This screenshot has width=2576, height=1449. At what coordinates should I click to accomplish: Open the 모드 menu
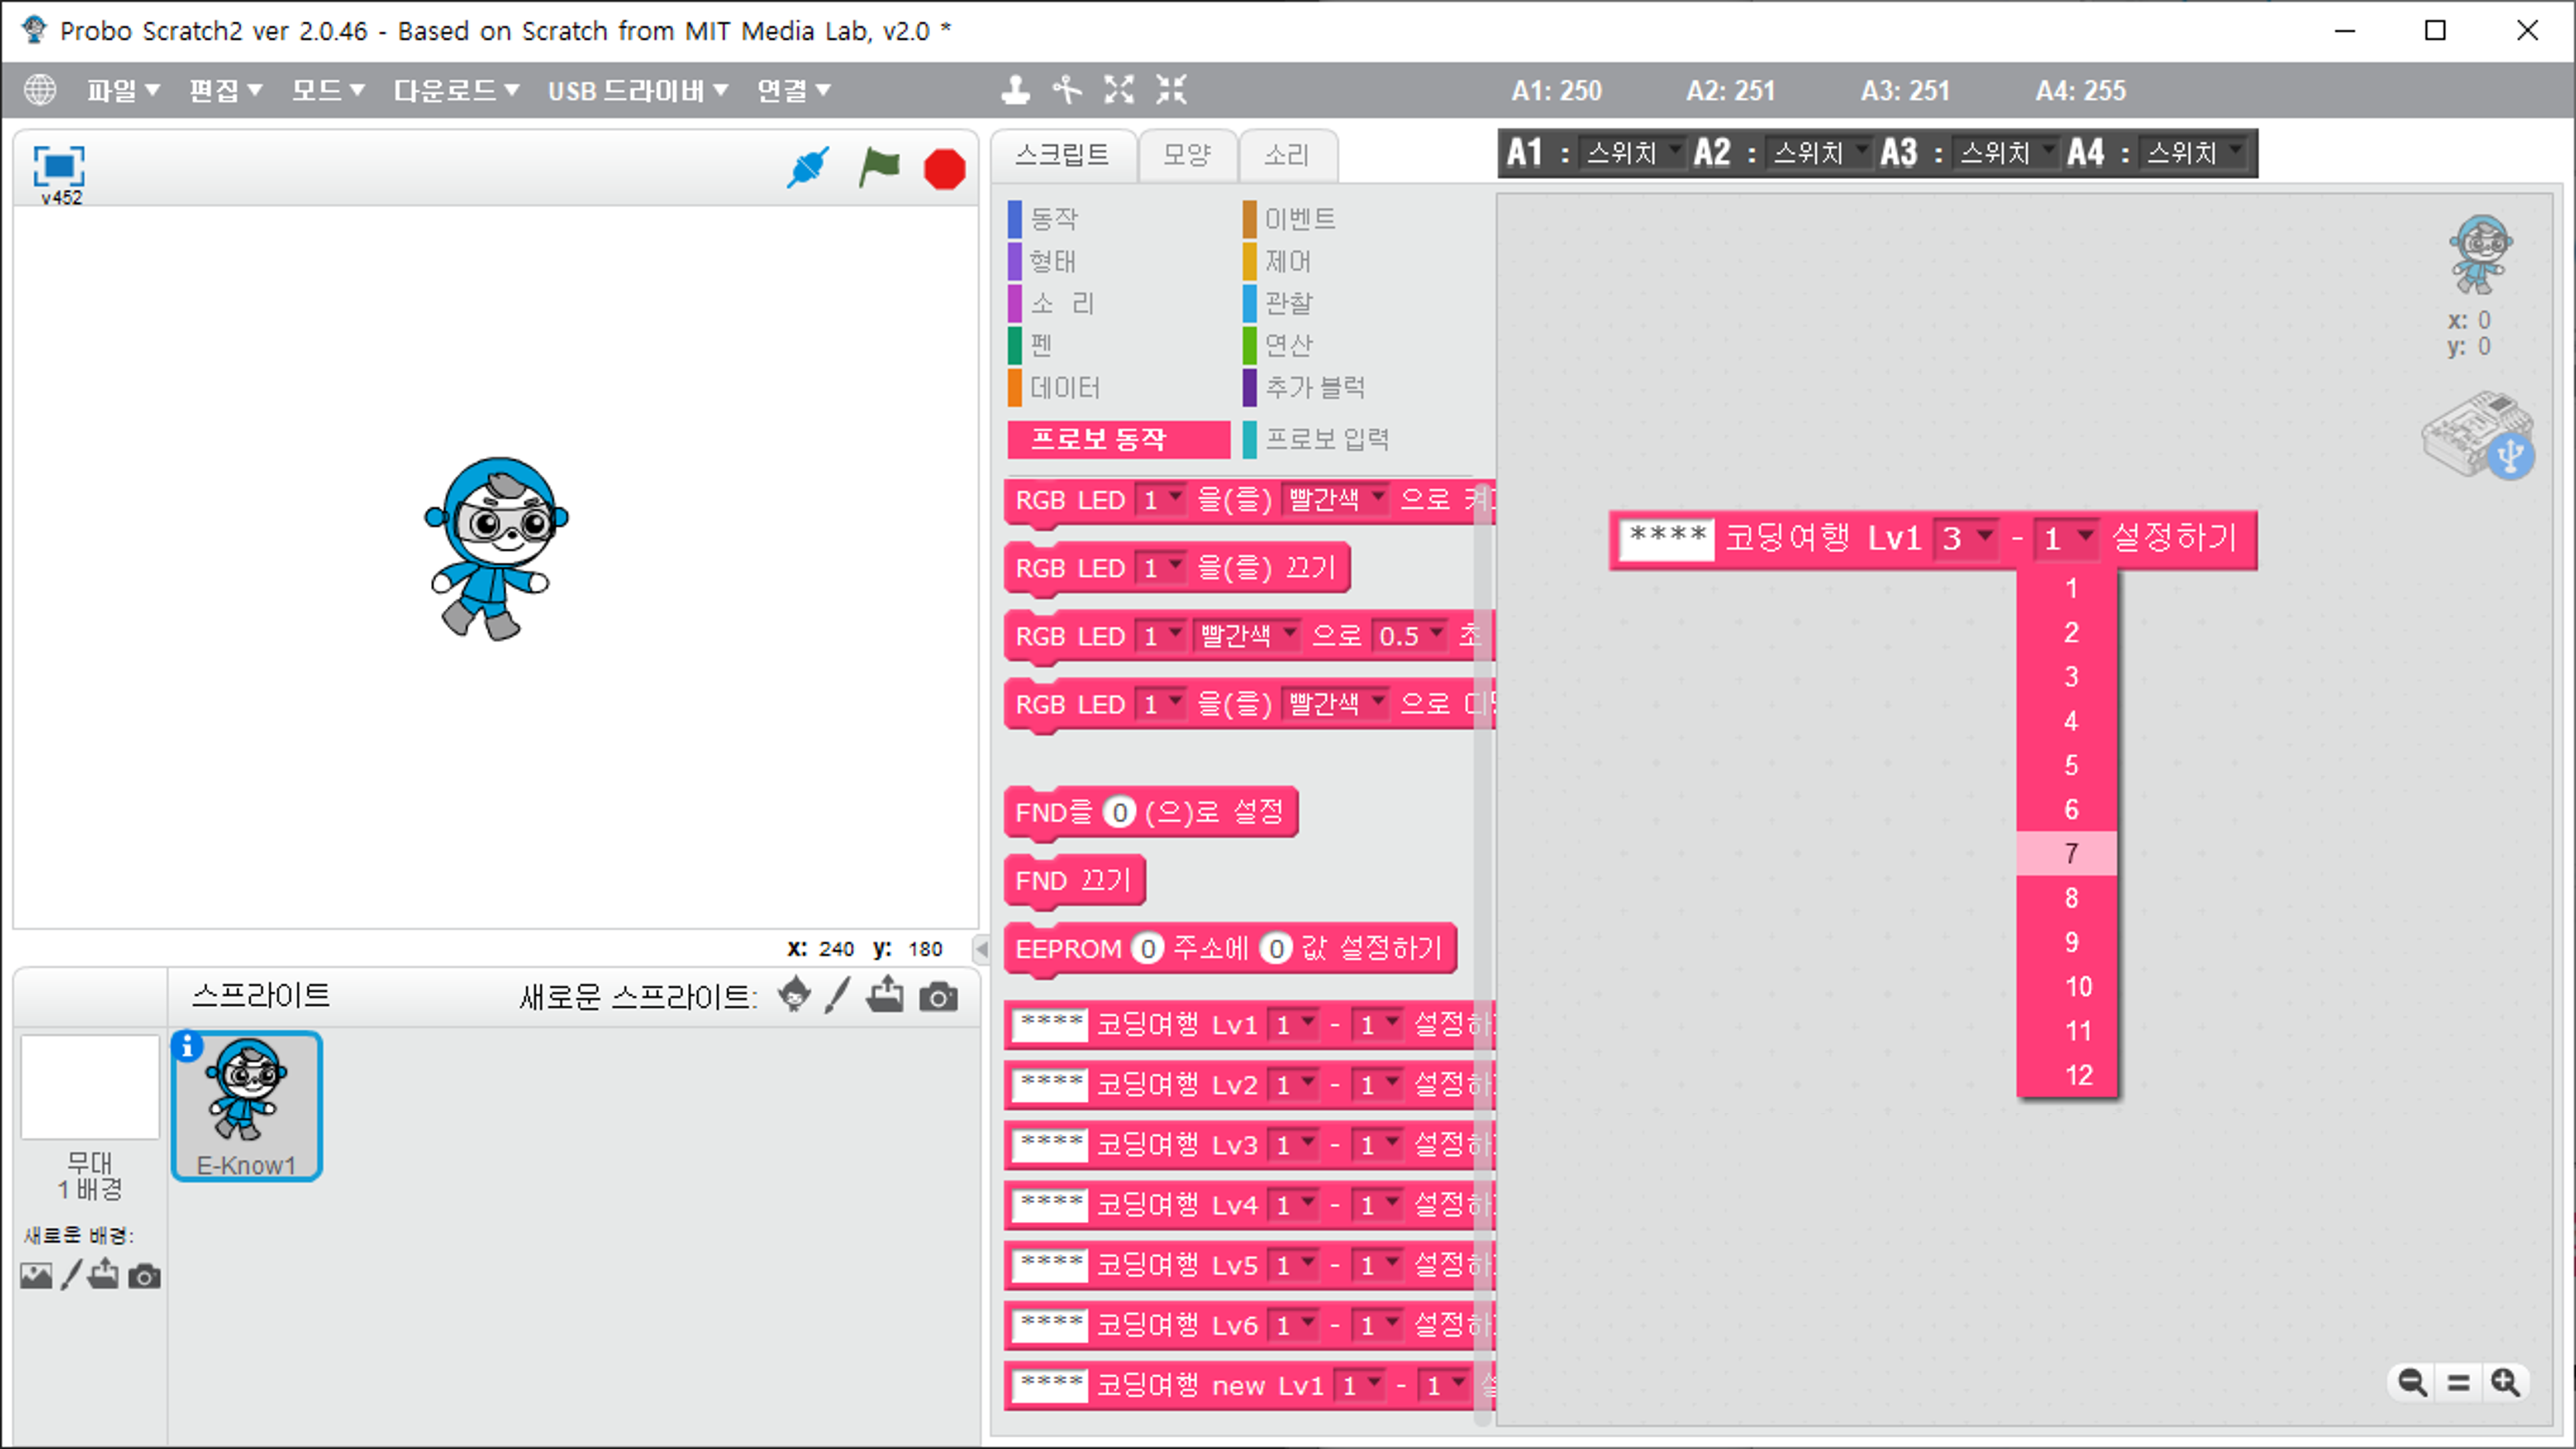coord(328,91)
